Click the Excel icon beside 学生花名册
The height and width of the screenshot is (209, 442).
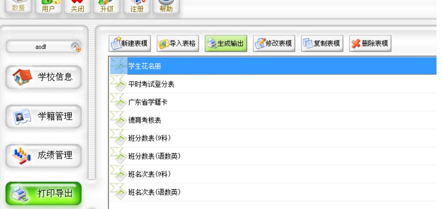[118, 66]
